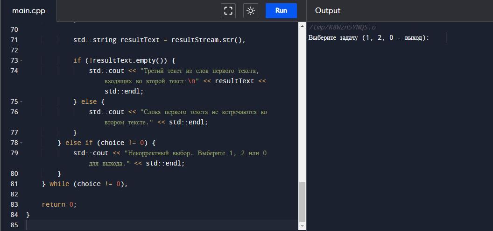493x231 pixels.
Task: Click 'Выберите задачу' prompt text in output
Action: click(x=333, y=38)
